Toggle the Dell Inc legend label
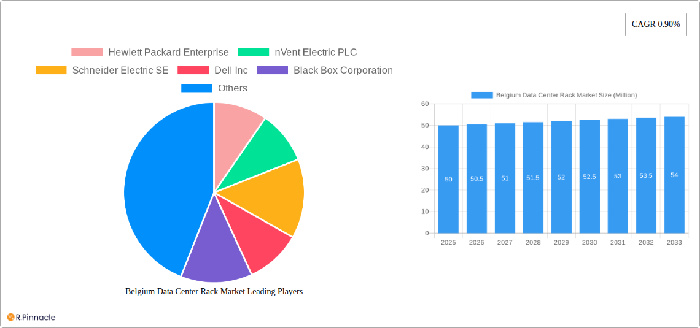This screenshot has width=700, height=328. [x=231, y=71]
